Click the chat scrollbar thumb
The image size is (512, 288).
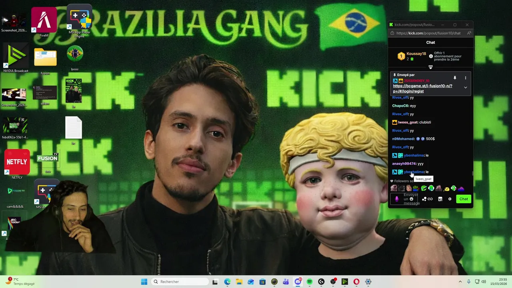pyautogui.click(x=472, y=174)
